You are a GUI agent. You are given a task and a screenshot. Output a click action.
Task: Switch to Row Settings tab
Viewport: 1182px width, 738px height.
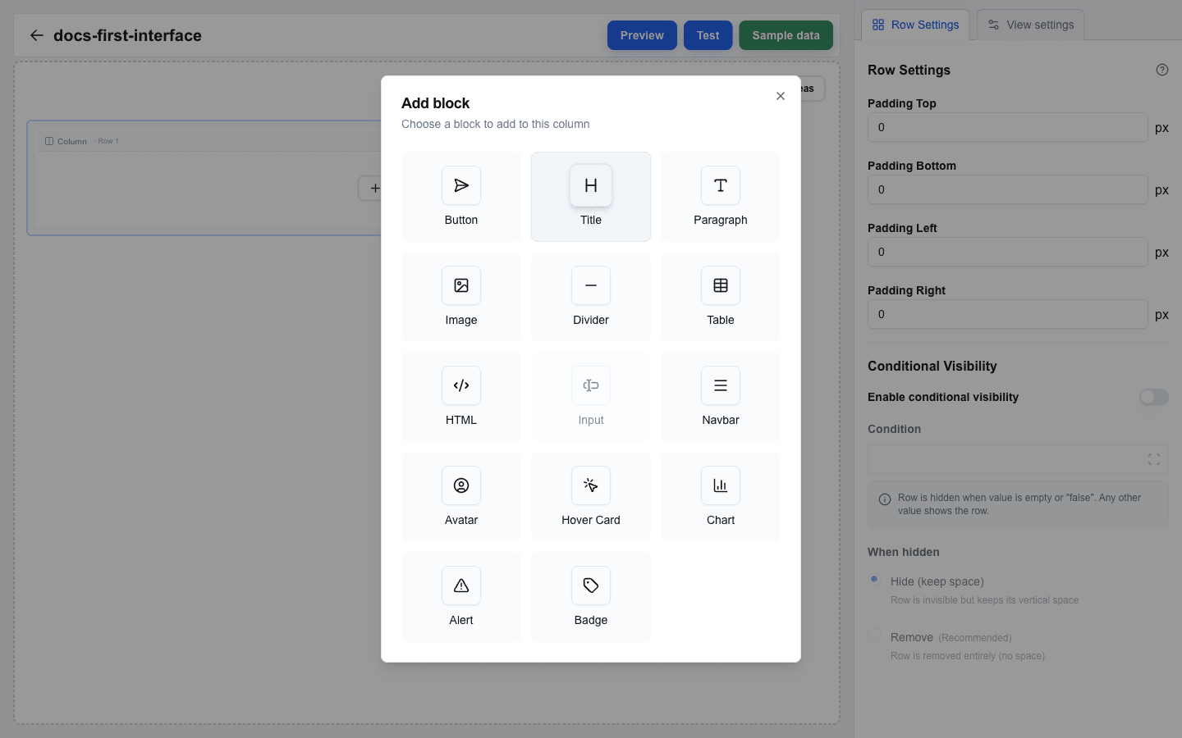pyautogui.click(x=915, y=25)
